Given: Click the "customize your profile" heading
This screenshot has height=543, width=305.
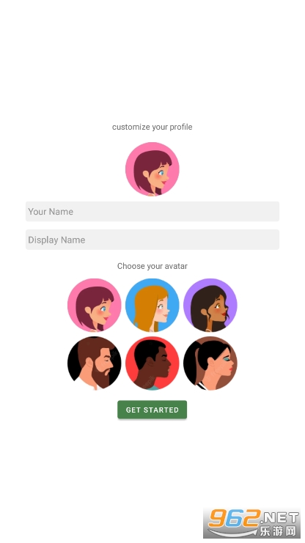Looking at the screenshot, I should 152,127.
